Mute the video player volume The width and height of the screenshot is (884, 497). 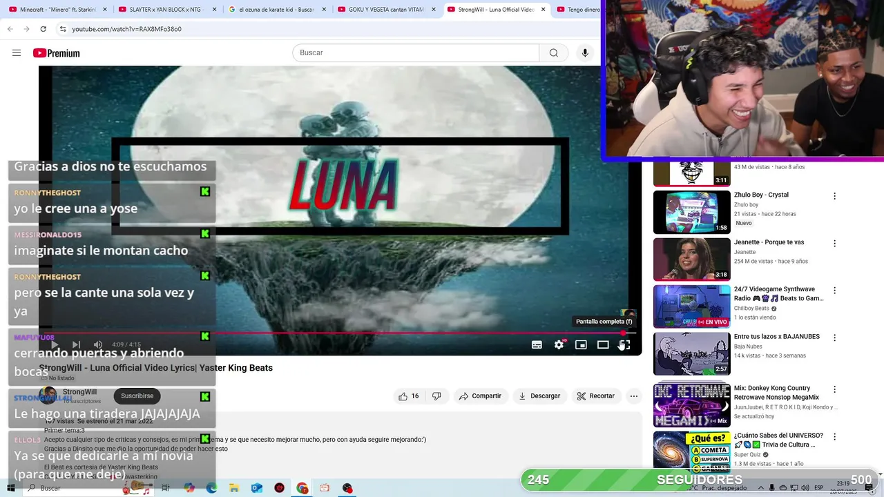(x=98, y=344)
